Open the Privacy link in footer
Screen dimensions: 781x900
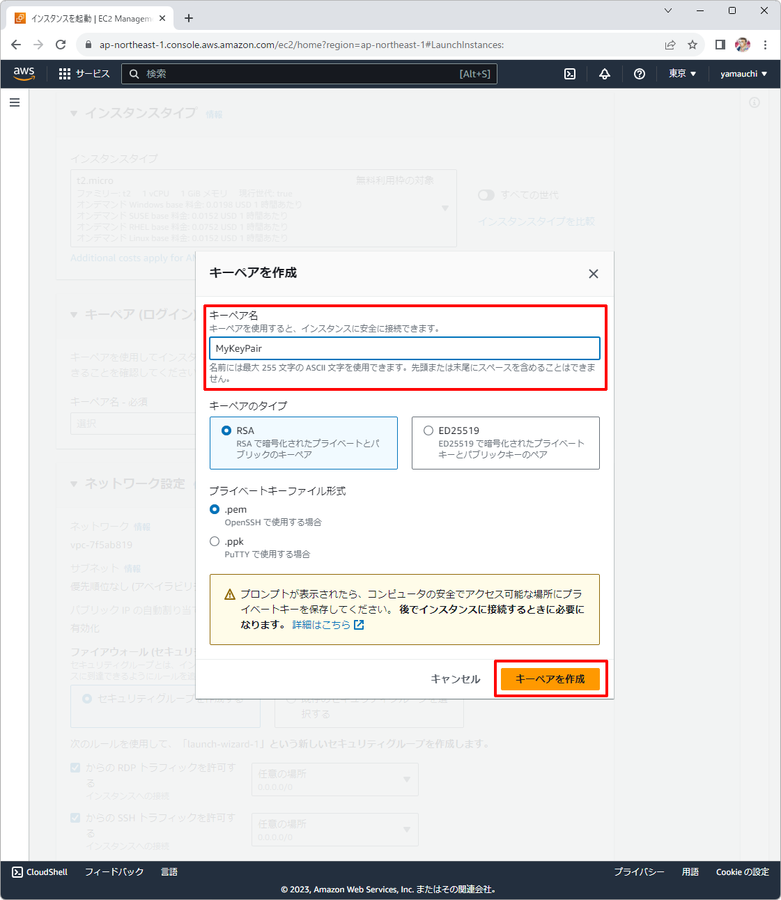tap(639, 872)
